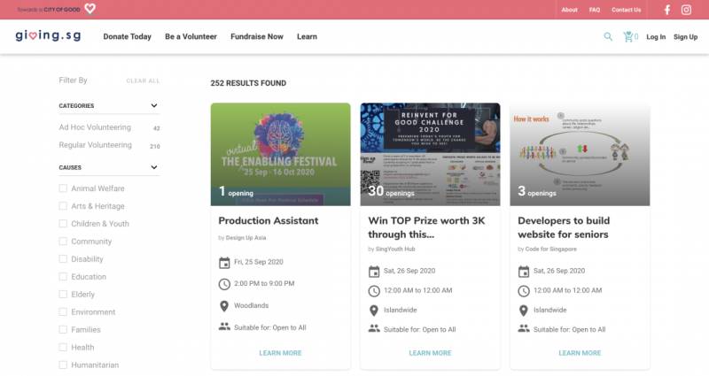Click Clear All filters

click(x=143, y=81)
